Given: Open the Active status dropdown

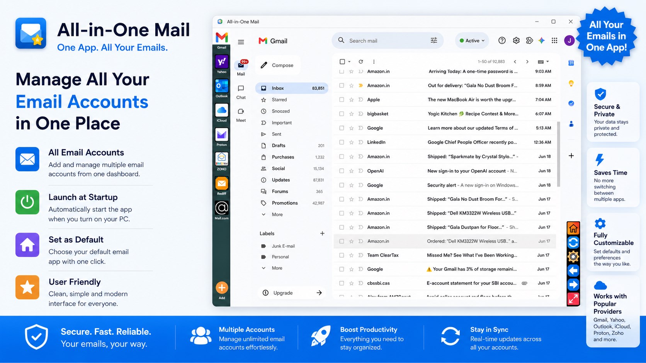Looking at the screenshot, I should 472,41.
